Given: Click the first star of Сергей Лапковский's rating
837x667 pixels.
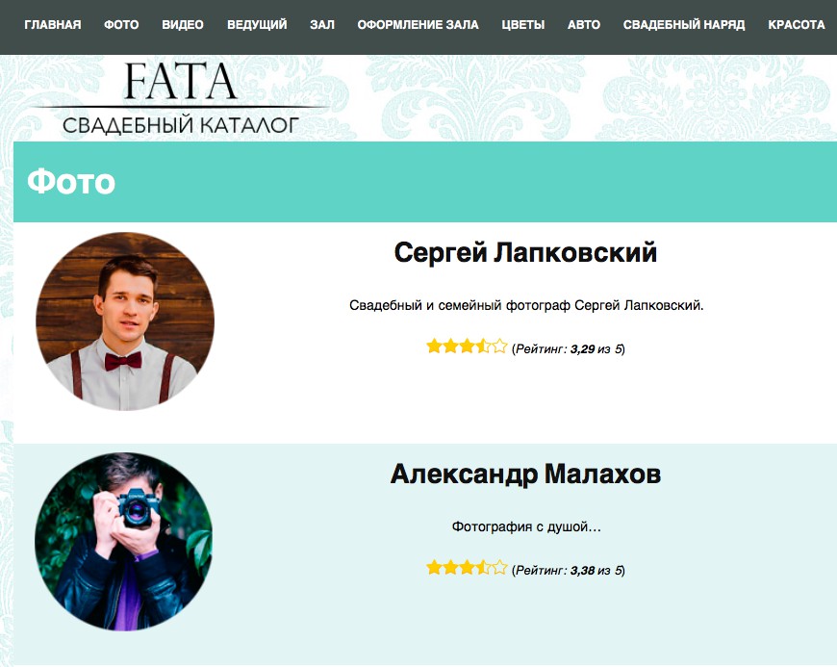Looking at the screenshot, I should coord(434,346).
